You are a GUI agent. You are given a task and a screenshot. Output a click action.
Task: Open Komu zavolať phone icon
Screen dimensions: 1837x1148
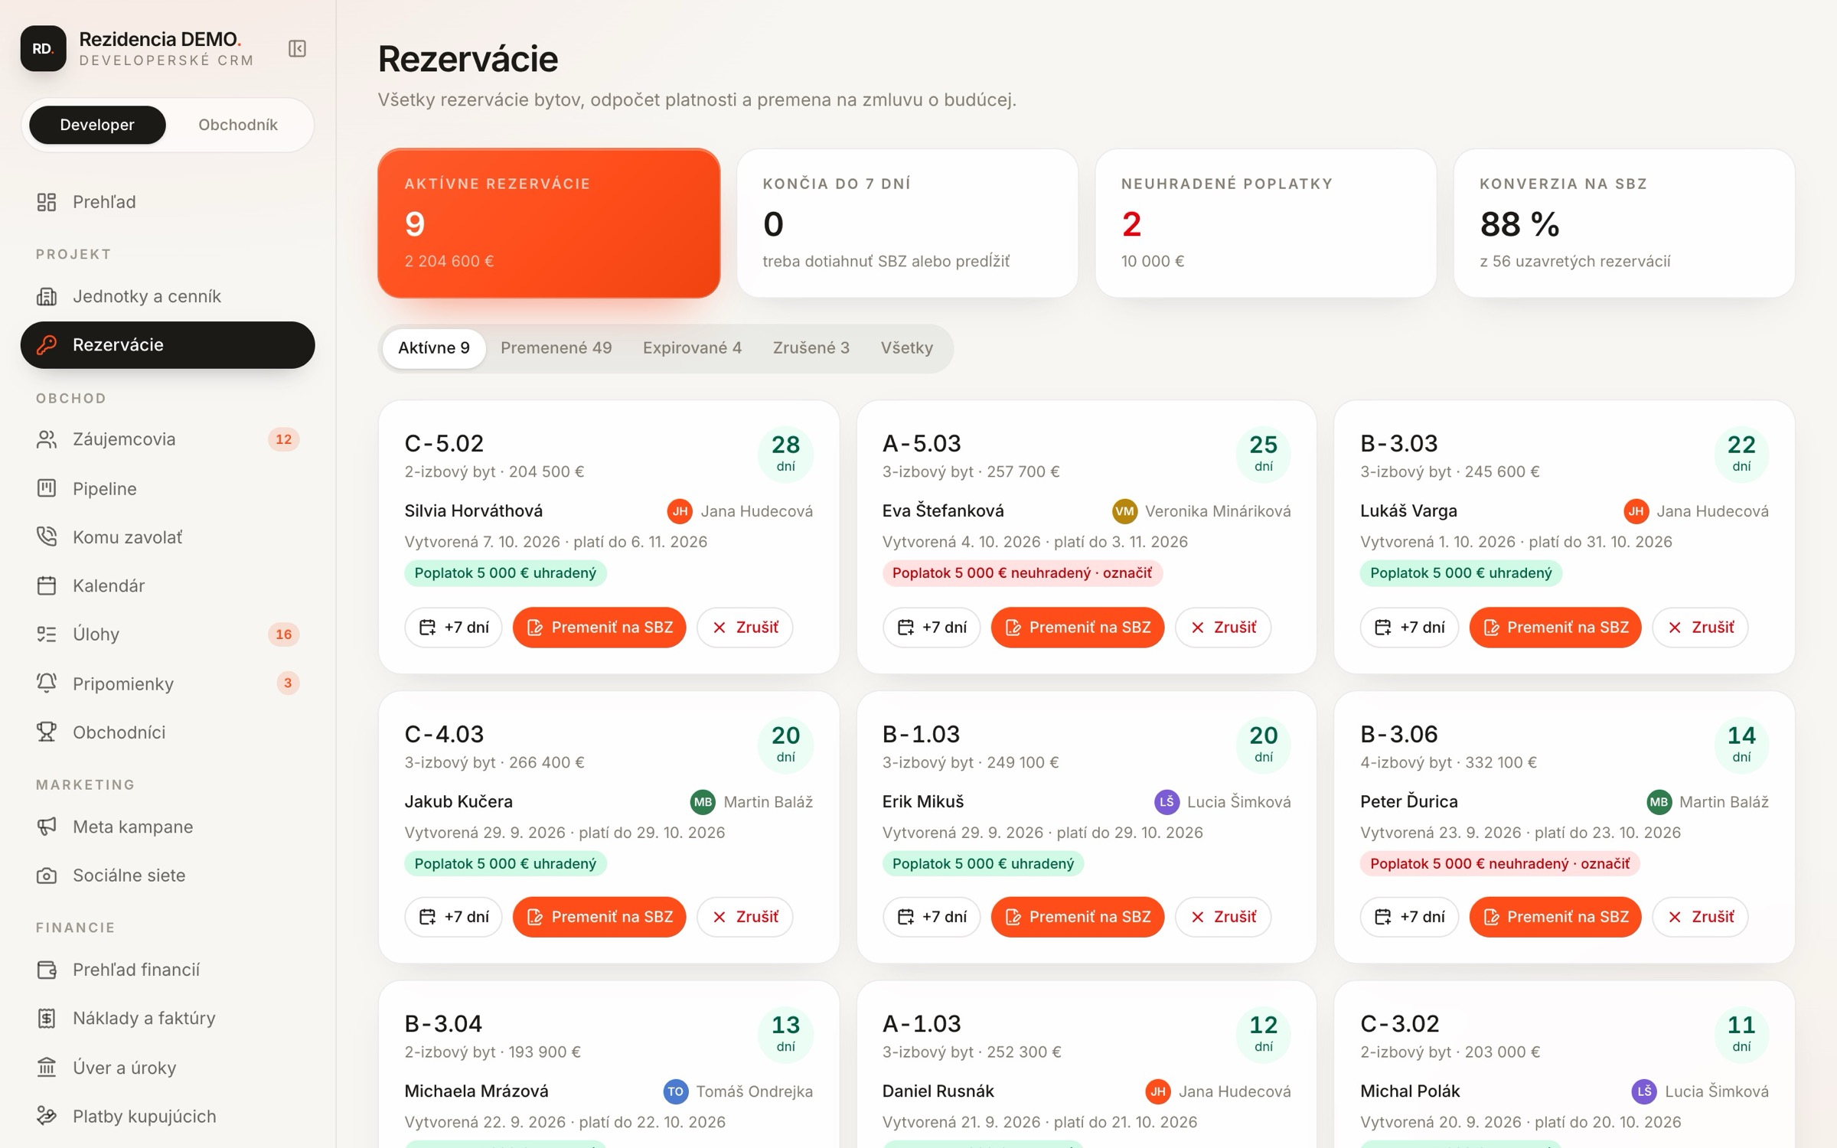[47, 536]
